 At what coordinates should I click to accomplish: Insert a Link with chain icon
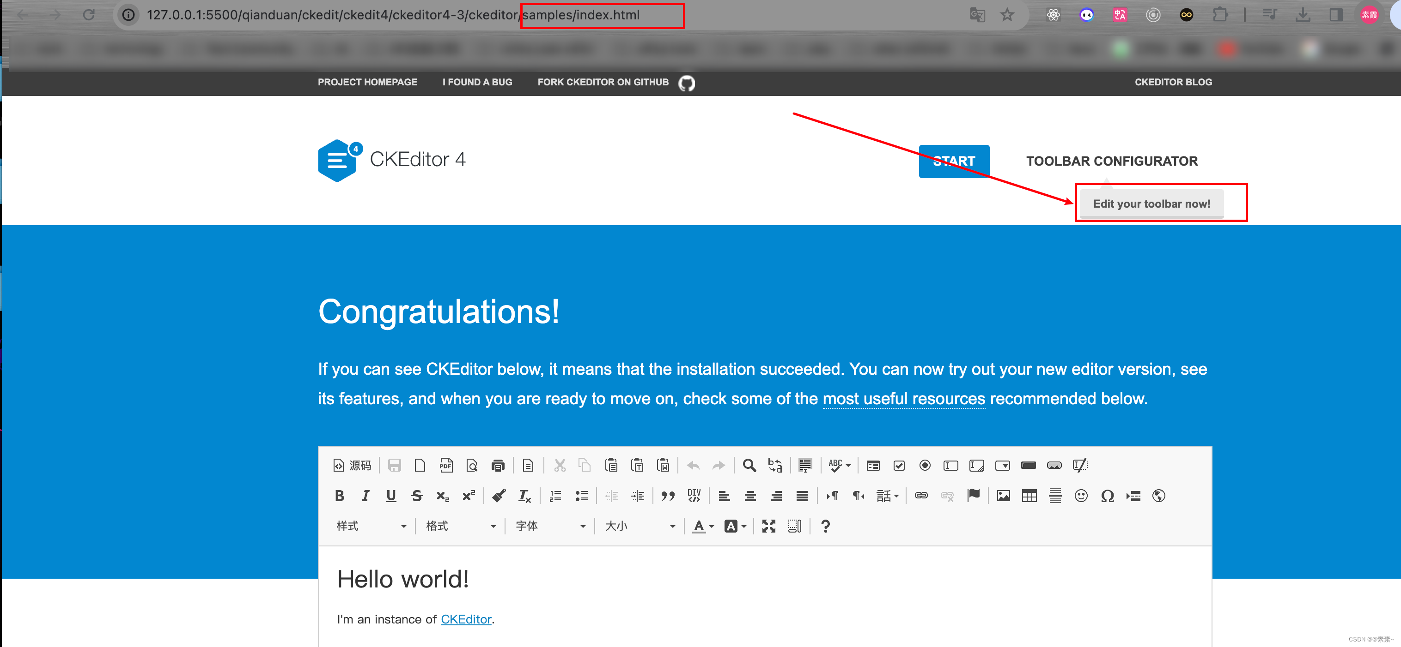pyautogui.click(x=921, y=496)
